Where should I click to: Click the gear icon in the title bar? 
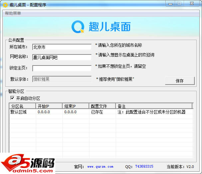[5, 5]
